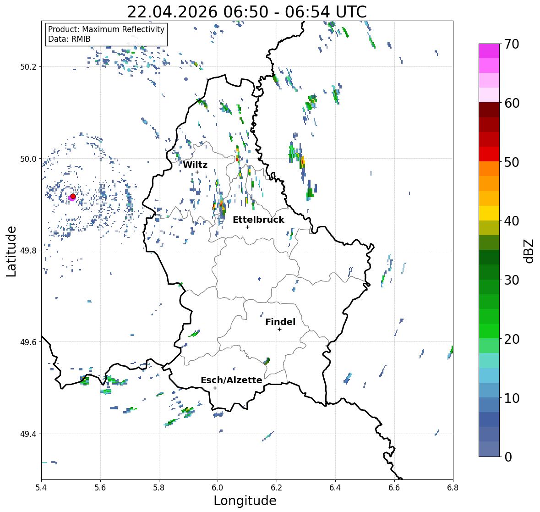Select the Esch/Alzette city label
This screenshot has height=512, width=540.
[231, 380]
